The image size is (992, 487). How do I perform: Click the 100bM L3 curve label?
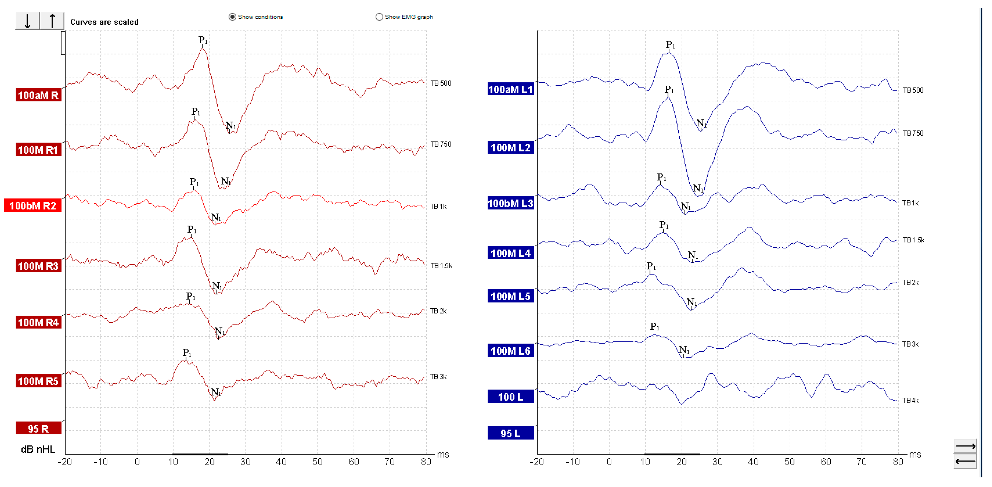pos(510,203)
